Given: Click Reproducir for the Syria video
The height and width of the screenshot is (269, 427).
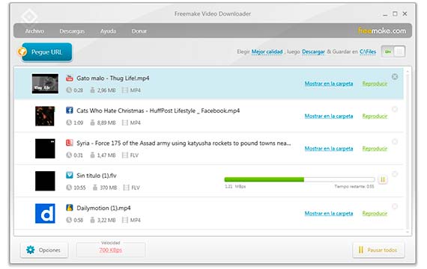Looking at the screenshot, I should point(375,149).
